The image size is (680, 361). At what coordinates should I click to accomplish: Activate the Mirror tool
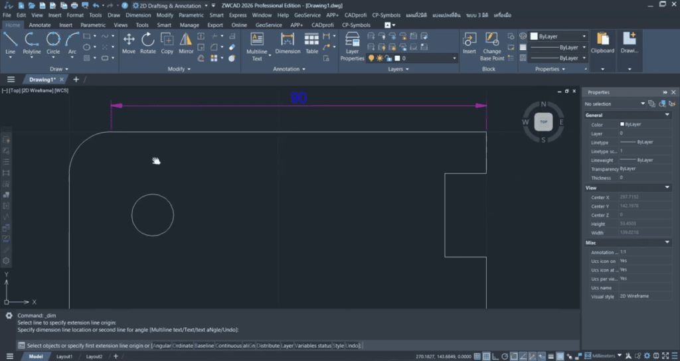click(186, 43)
